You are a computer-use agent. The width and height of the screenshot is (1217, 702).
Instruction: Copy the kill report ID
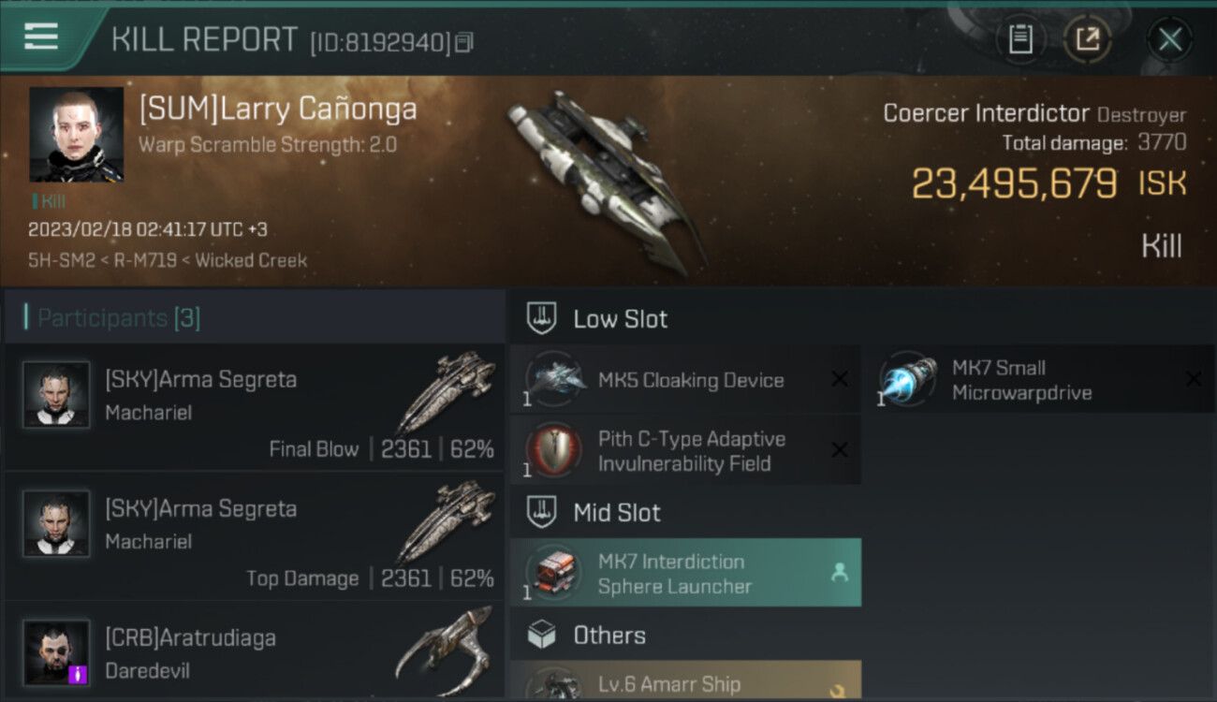465,42
